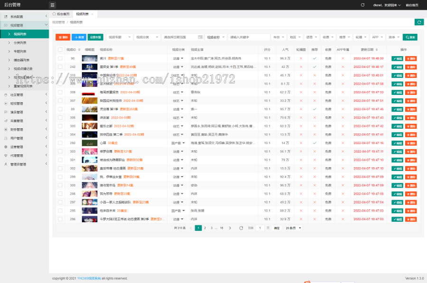The width and height of the screenshot is (427, 283).
Task: Open the 语言 dropdown filter
Action: [312, 37]
